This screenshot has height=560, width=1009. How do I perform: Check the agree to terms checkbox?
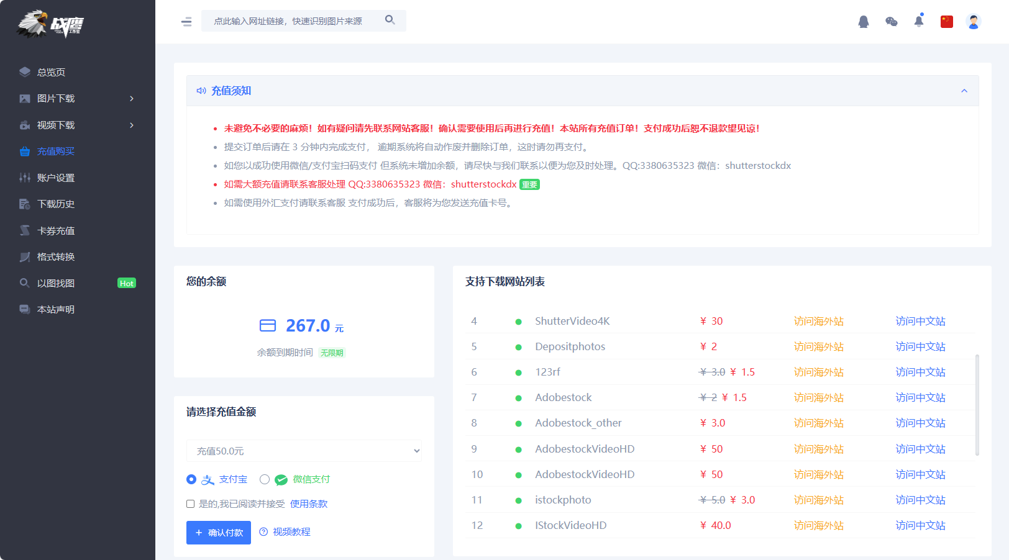191,504
